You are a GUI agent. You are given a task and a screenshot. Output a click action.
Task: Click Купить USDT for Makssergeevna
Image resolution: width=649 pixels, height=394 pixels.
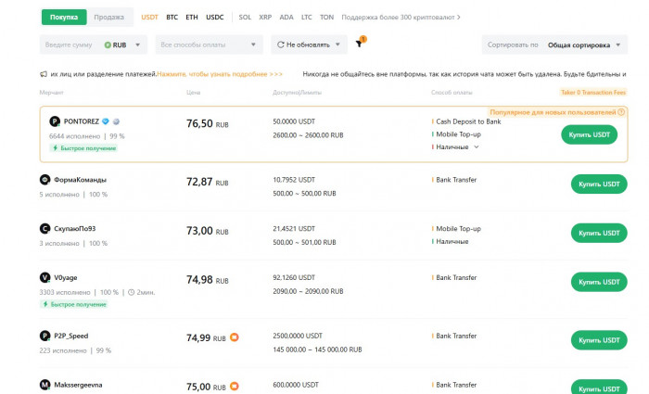[599, 388]
